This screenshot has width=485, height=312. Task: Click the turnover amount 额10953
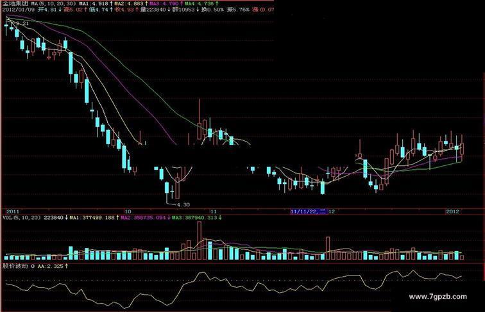(x=183, y=10)
